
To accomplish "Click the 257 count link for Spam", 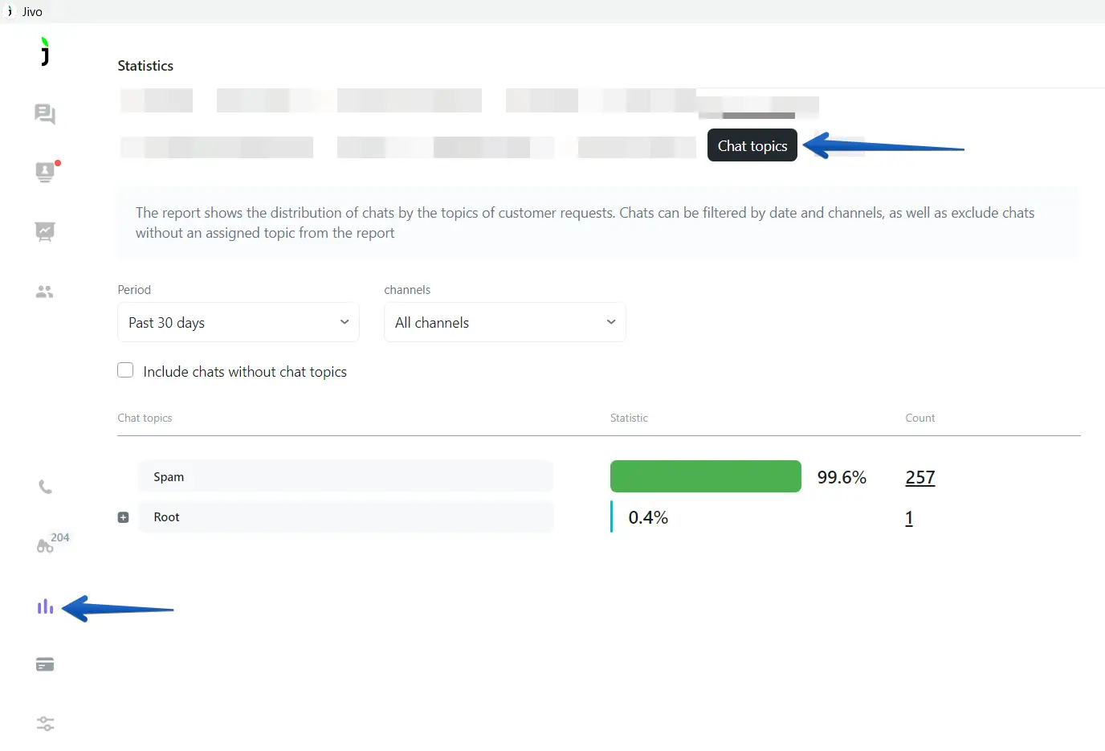I will click(919, 477).
